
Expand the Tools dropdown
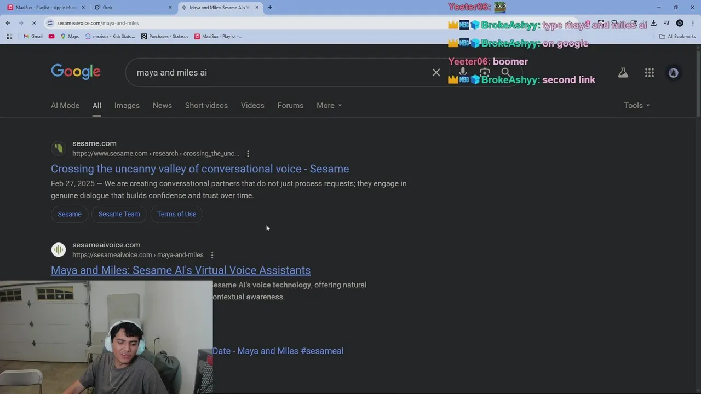pos(637,105)
